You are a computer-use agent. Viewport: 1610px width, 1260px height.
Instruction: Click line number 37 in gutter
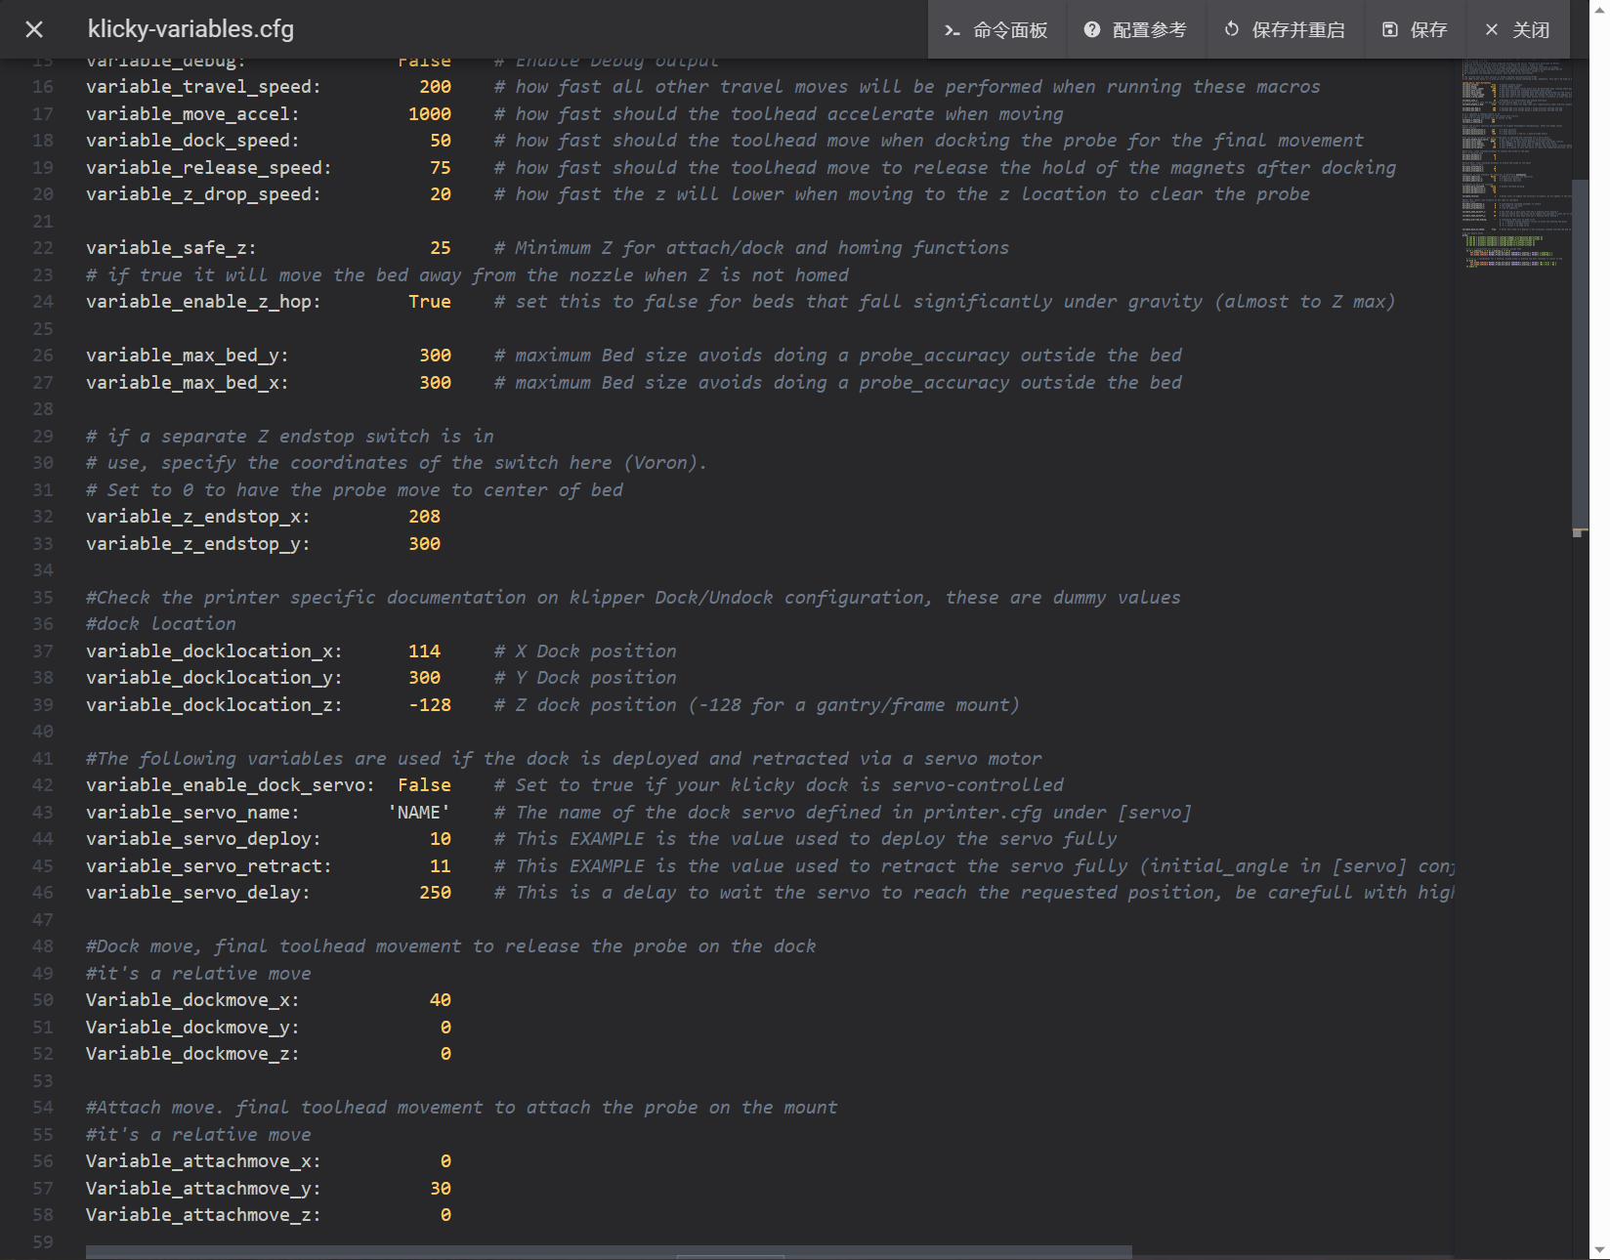[43, 651]
